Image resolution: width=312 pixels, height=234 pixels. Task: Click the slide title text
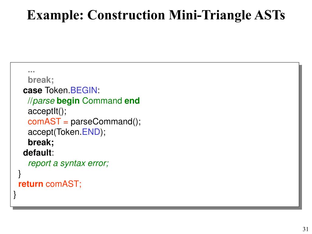pyautogui.click(x=156, y=16)
